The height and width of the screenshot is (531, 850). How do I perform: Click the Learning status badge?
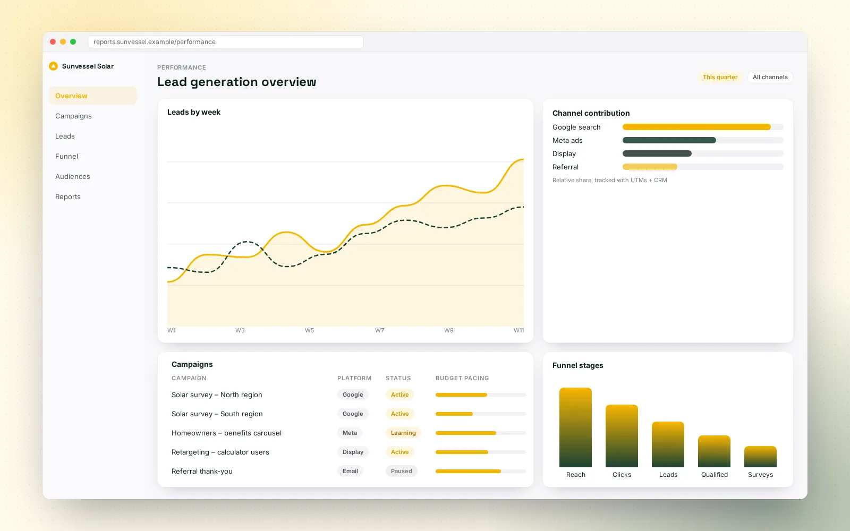pos(403,433)
